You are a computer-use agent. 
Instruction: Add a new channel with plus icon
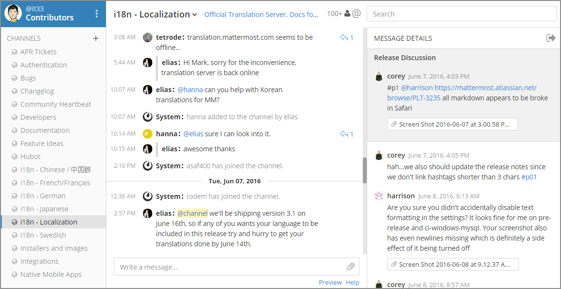(x=96, y=38)
